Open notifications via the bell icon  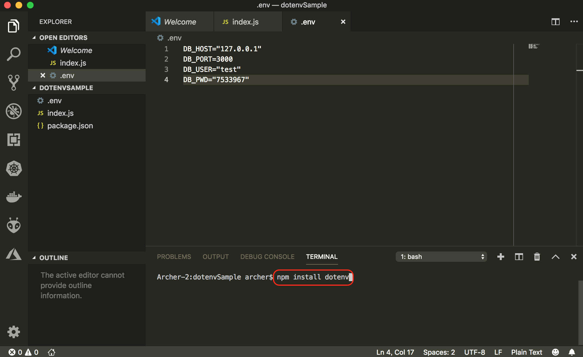pyautogui.click(x=572, y=352)
